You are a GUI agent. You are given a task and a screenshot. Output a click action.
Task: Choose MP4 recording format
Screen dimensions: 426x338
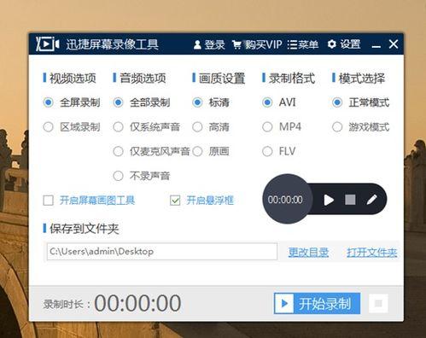(x=282, y=127)
